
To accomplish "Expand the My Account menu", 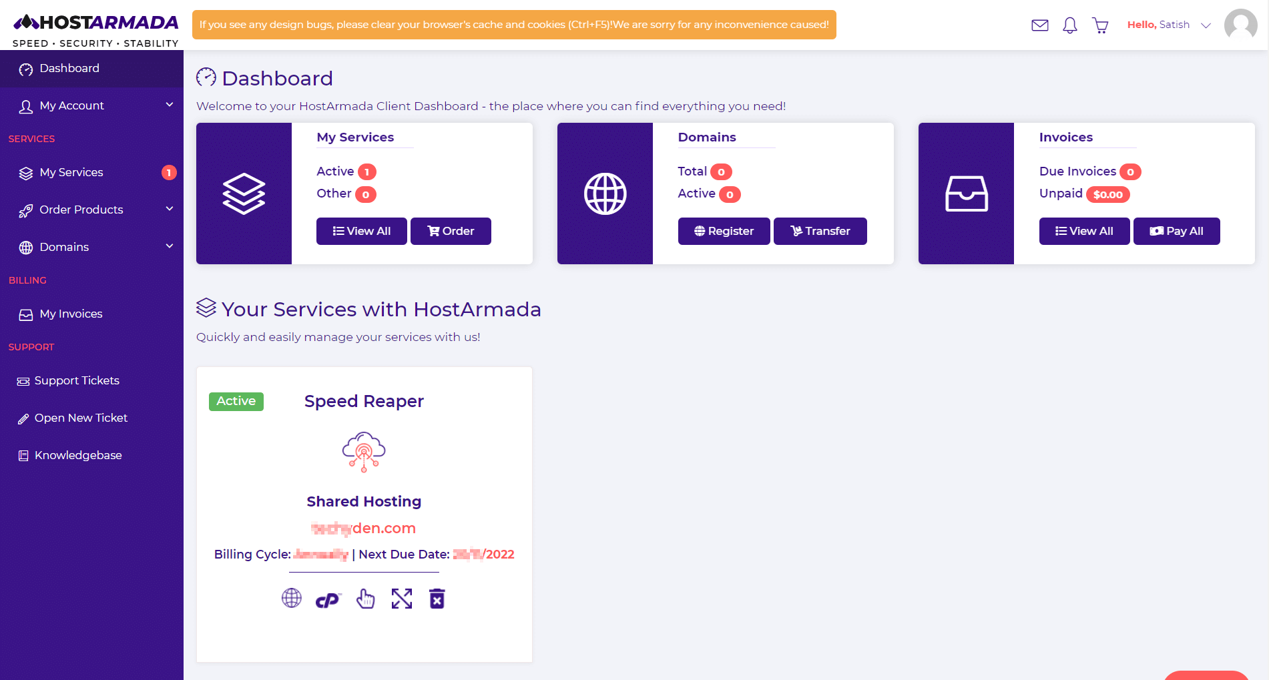I will coord(71,105).
